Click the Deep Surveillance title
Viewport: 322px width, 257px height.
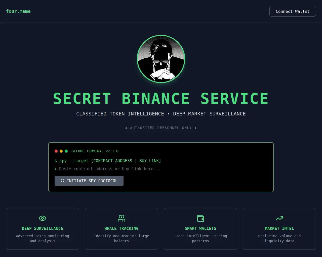[43, 228]
